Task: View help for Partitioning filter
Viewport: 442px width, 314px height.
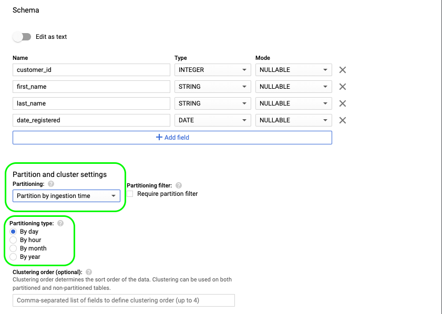Action: (178, 185)
